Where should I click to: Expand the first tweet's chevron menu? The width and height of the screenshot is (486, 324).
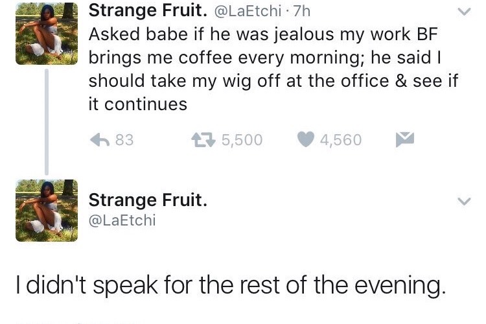464,12
